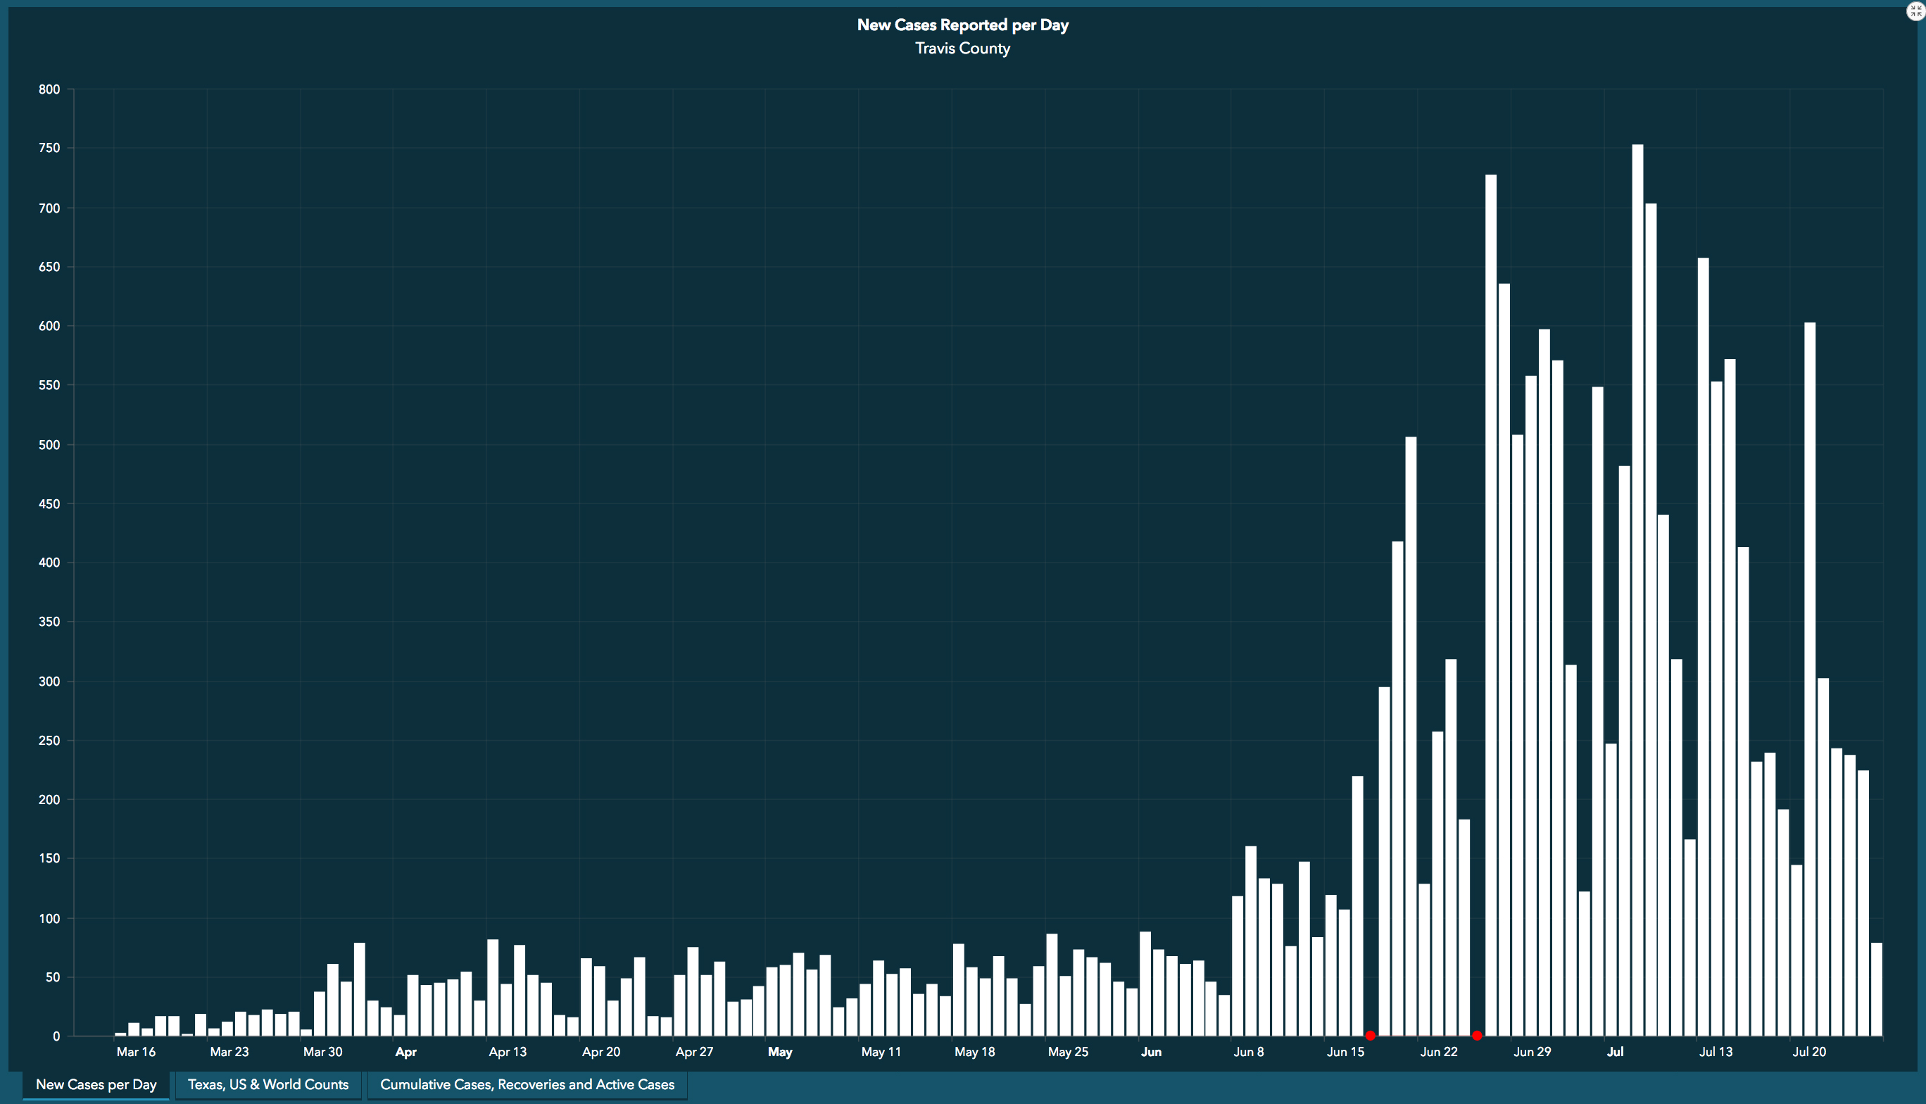Click the bold 'May' x-axis label
This screenshot has height=1104, width=1926.
point(780,1052)
